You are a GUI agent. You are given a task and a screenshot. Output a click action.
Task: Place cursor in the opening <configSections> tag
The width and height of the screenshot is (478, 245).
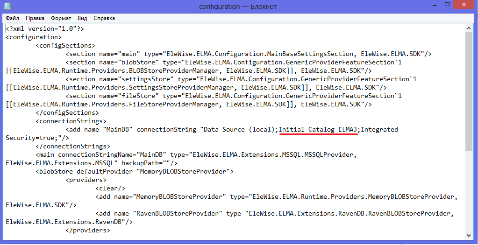coord(65,45)
